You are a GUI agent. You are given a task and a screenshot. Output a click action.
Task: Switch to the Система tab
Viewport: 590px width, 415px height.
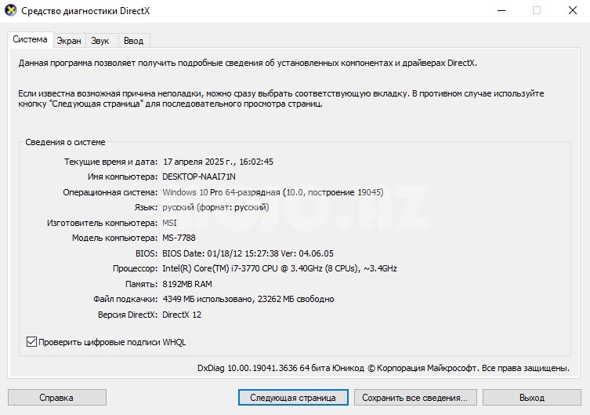click(30, 40)
